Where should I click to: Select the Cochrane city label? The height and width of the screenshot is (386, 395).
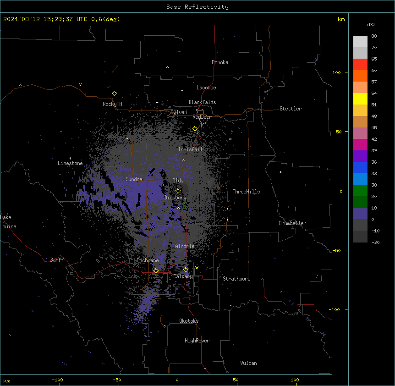[x=148, y=260]
